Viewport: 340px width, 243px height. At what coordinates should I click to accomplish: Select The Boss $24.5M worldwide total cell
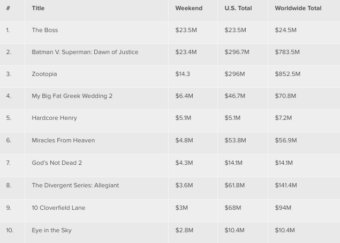(x=285, y=31)
